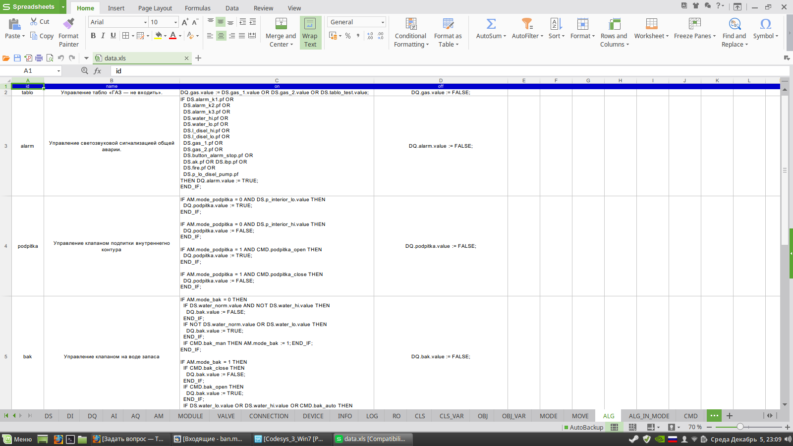
Task: Decrease font size with the A- icon
Action: click(x=195, y=22)
